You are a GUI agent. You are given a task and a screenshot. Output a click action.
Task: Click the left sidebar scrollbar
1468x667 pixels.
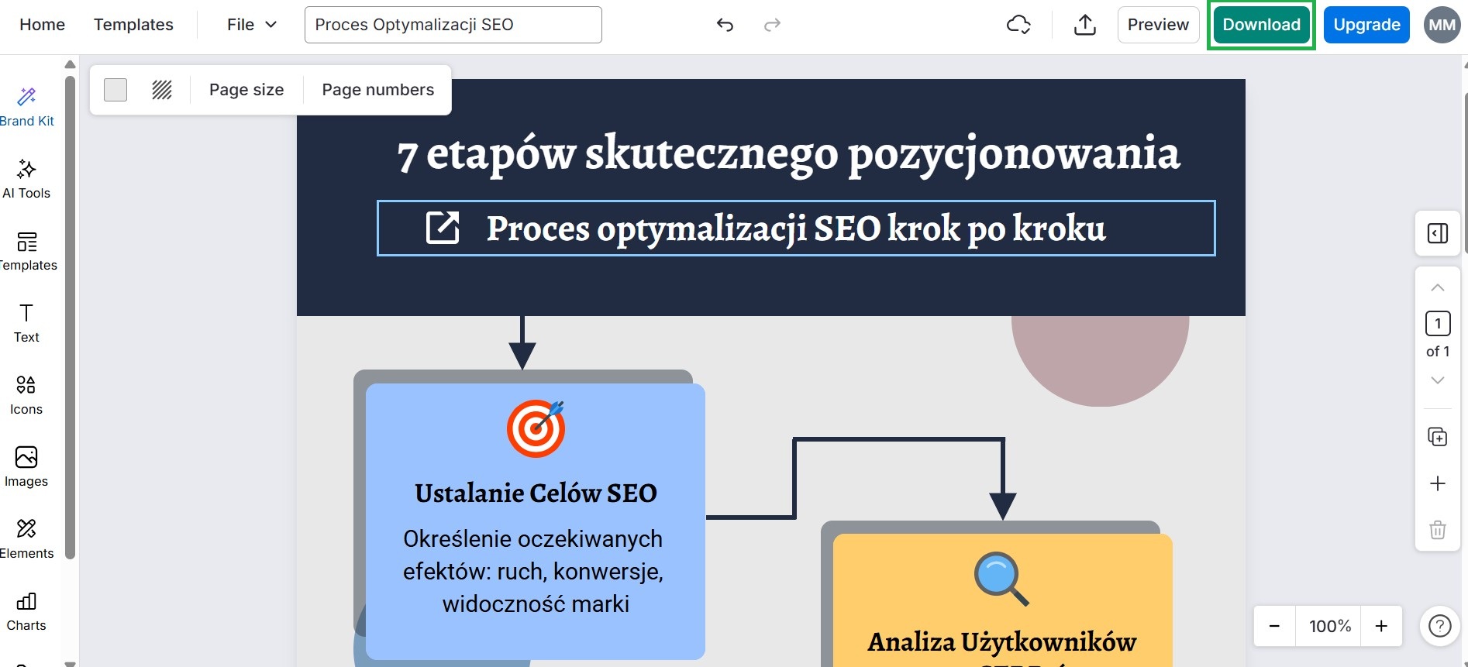pyautogui.click(x=70, y=318)
